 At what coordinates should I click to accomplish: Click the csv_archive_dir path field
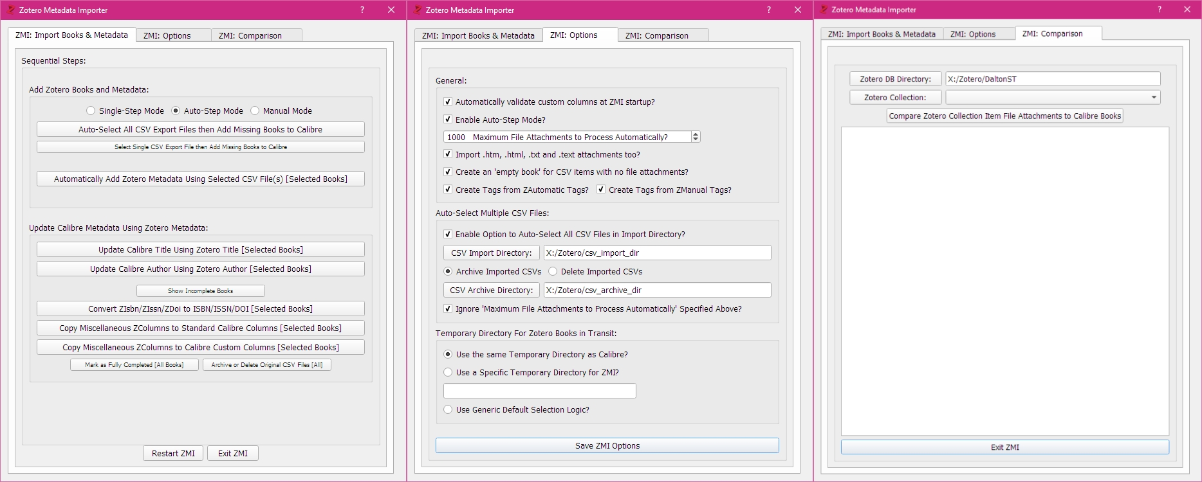[x=658, y=290]
